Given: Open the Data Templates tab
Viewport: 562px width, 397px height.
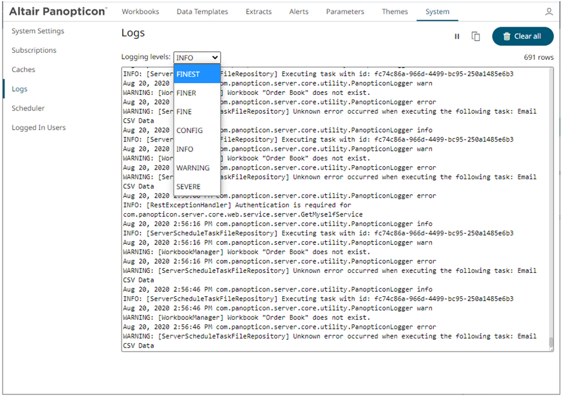Looking at the screenshot, I should coord(202,12).
